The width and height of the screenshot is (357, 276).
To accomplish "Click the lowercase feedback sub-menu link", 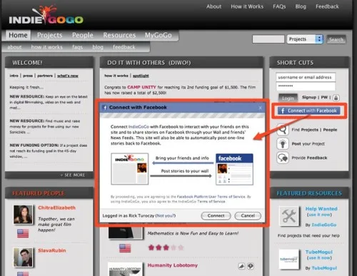I will tap(124, 47).
